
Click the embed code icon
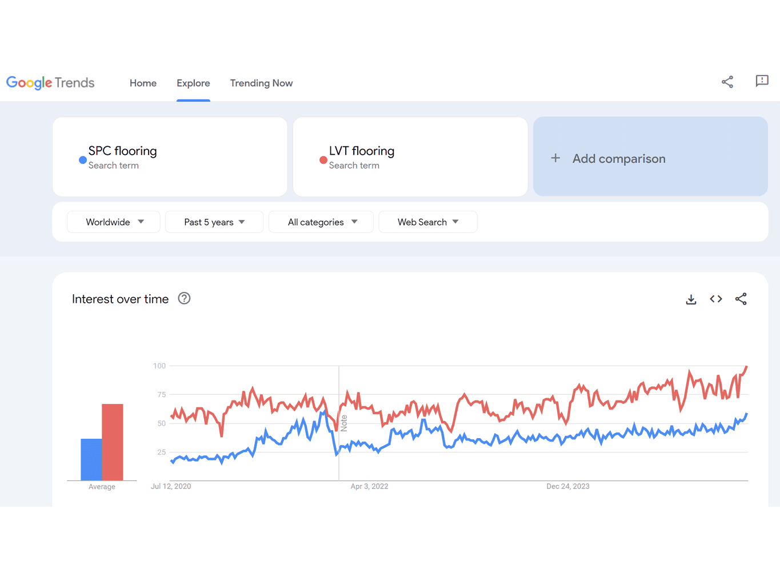716,299
